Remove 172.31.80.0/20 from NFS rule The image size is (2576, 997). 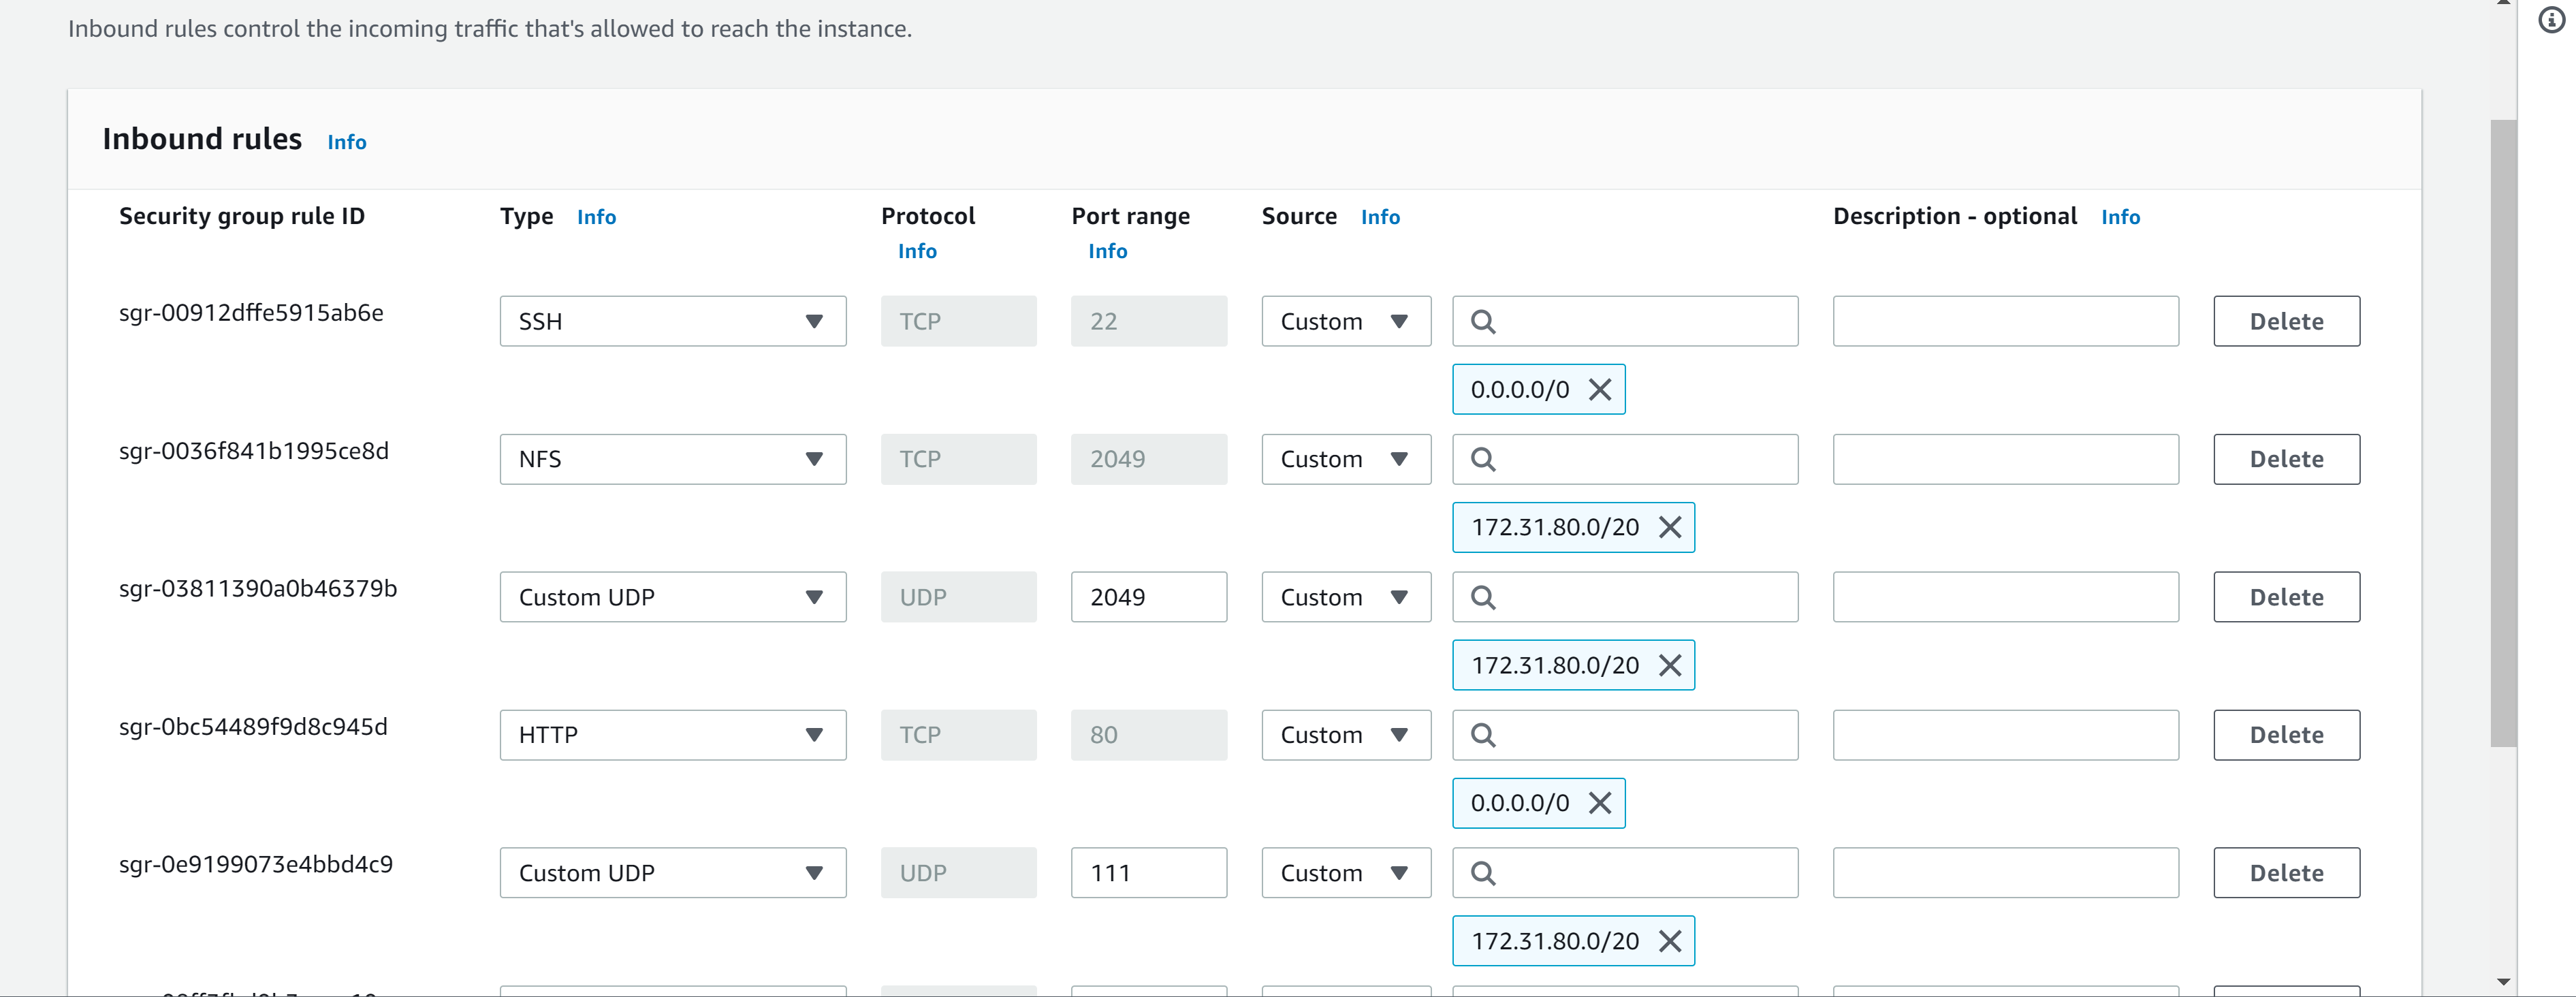coord(1670,527)
